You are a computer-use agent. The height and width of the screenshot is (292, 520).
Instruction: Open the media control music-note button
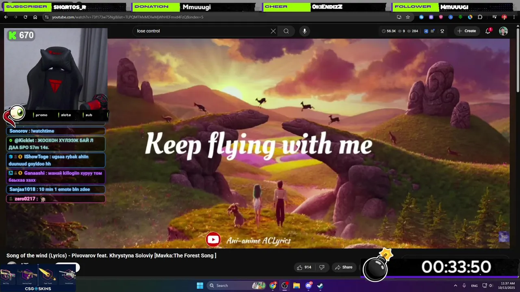point(494,17)
